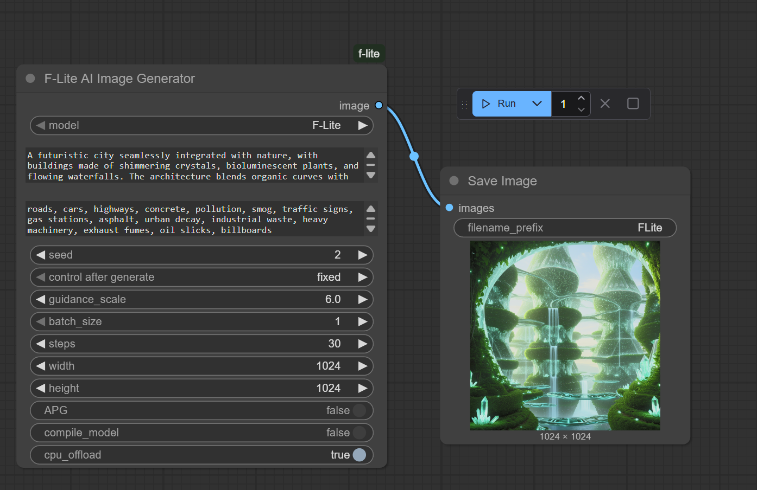Viewport: 757px width, 490px height.
Task: Decrease the run batch count
Action: pyautogui.click(x=581, y=109)
